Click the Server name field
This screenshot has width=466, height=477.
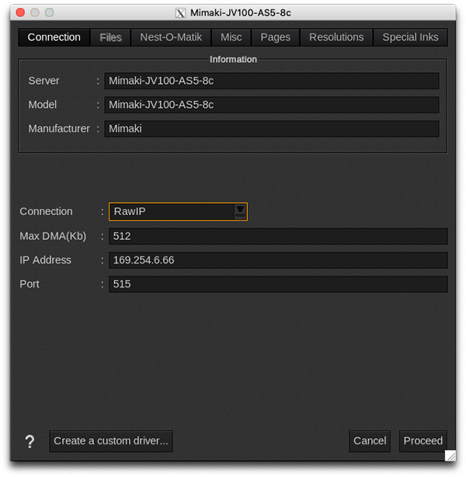pos(272,81)
